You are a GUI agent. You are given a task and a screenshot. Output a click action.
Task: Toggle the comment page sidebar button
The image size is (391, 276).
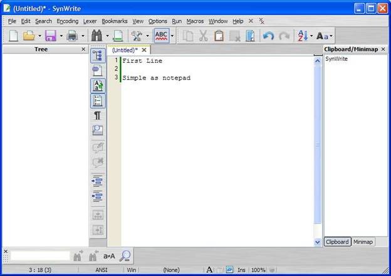pos(98,70)
